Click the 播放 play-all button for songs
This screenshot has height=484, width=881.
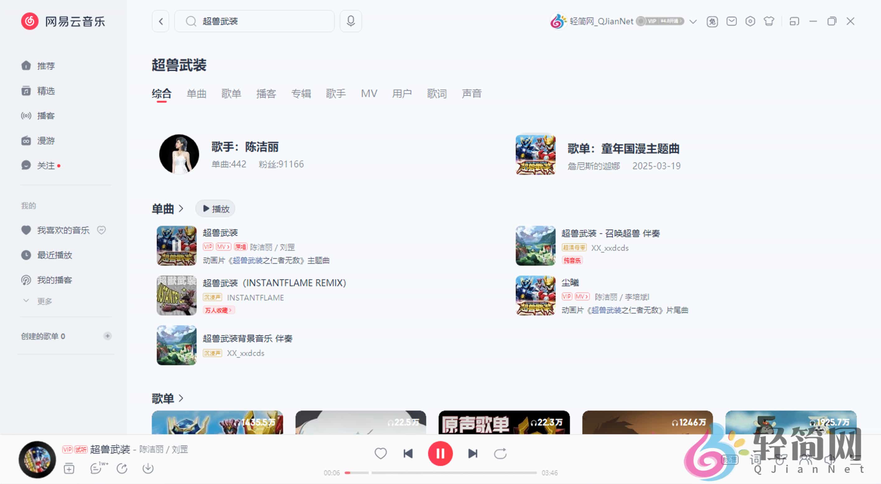point(215,208)
